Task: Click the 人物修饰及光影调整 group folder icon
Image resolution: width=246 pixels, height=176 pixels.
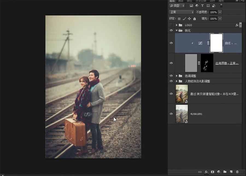Action: (x=181, y=81)
